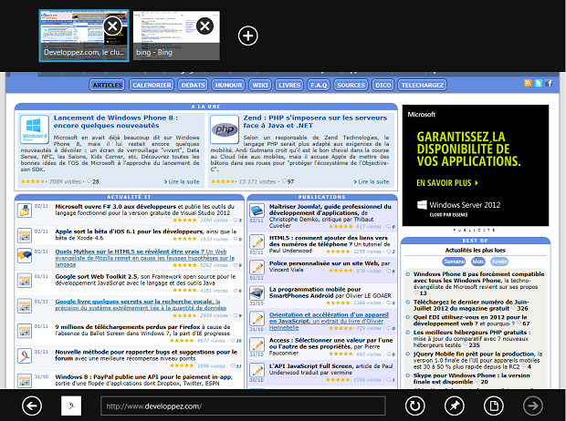Open La programmation mobile SmartPhones Android
Screen dimensions: 566x421
click(x=330, y=293)
